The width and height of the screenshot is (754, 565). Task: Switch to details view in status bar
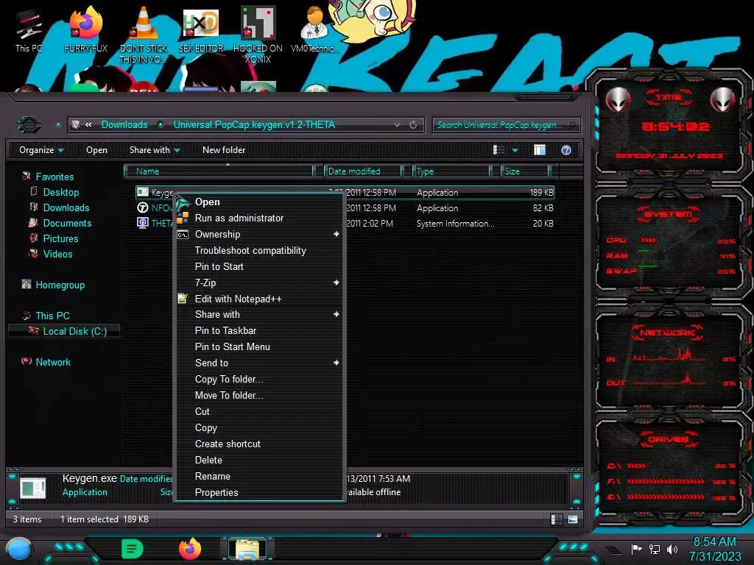tap(556, 519)
